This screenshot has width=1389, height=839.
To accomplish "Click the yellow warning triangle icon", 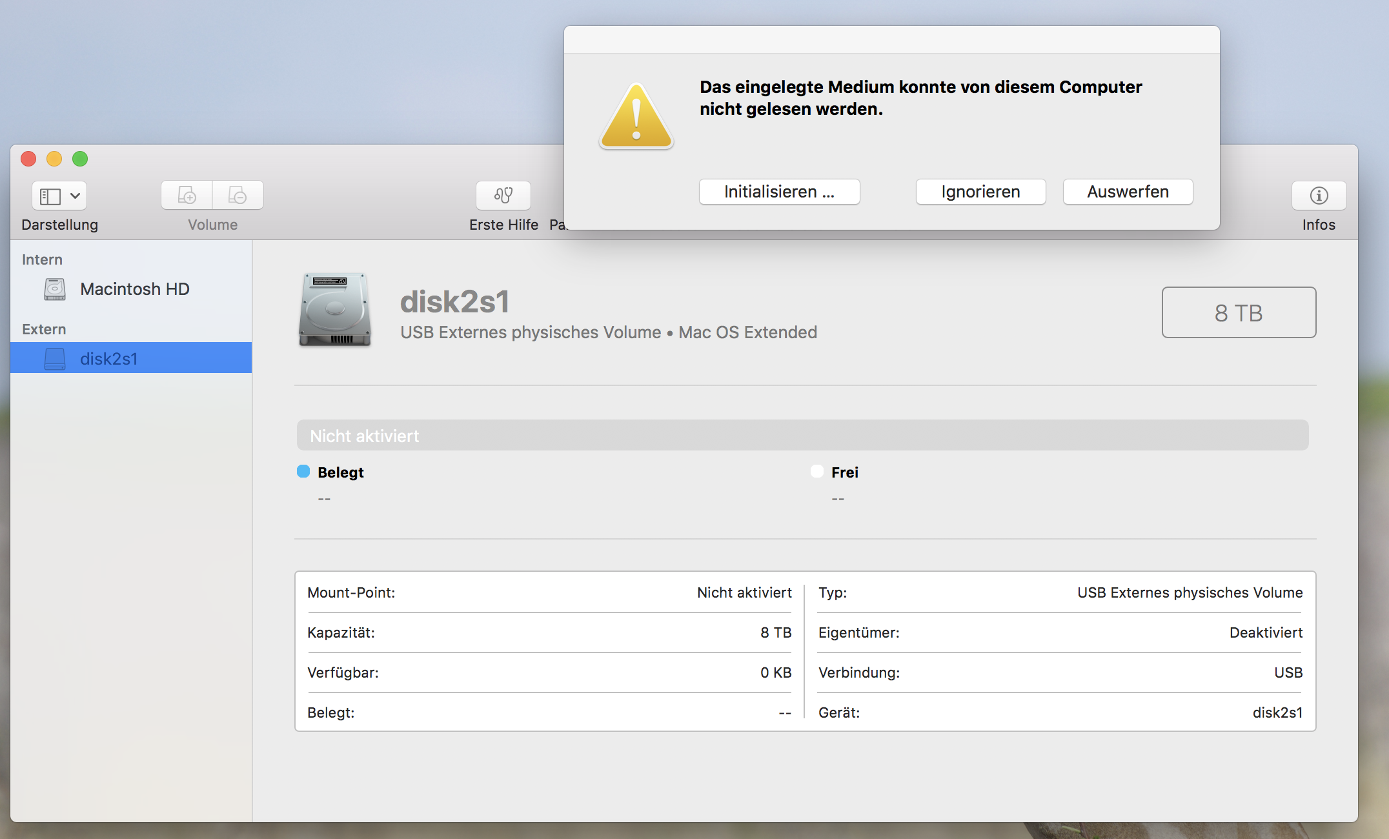I will pyautogui.click(x=636, y=117).
